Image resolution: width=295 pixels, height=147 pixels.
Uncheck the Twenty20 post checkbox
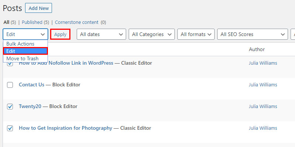pyautogui.click(x=10, y=107)
